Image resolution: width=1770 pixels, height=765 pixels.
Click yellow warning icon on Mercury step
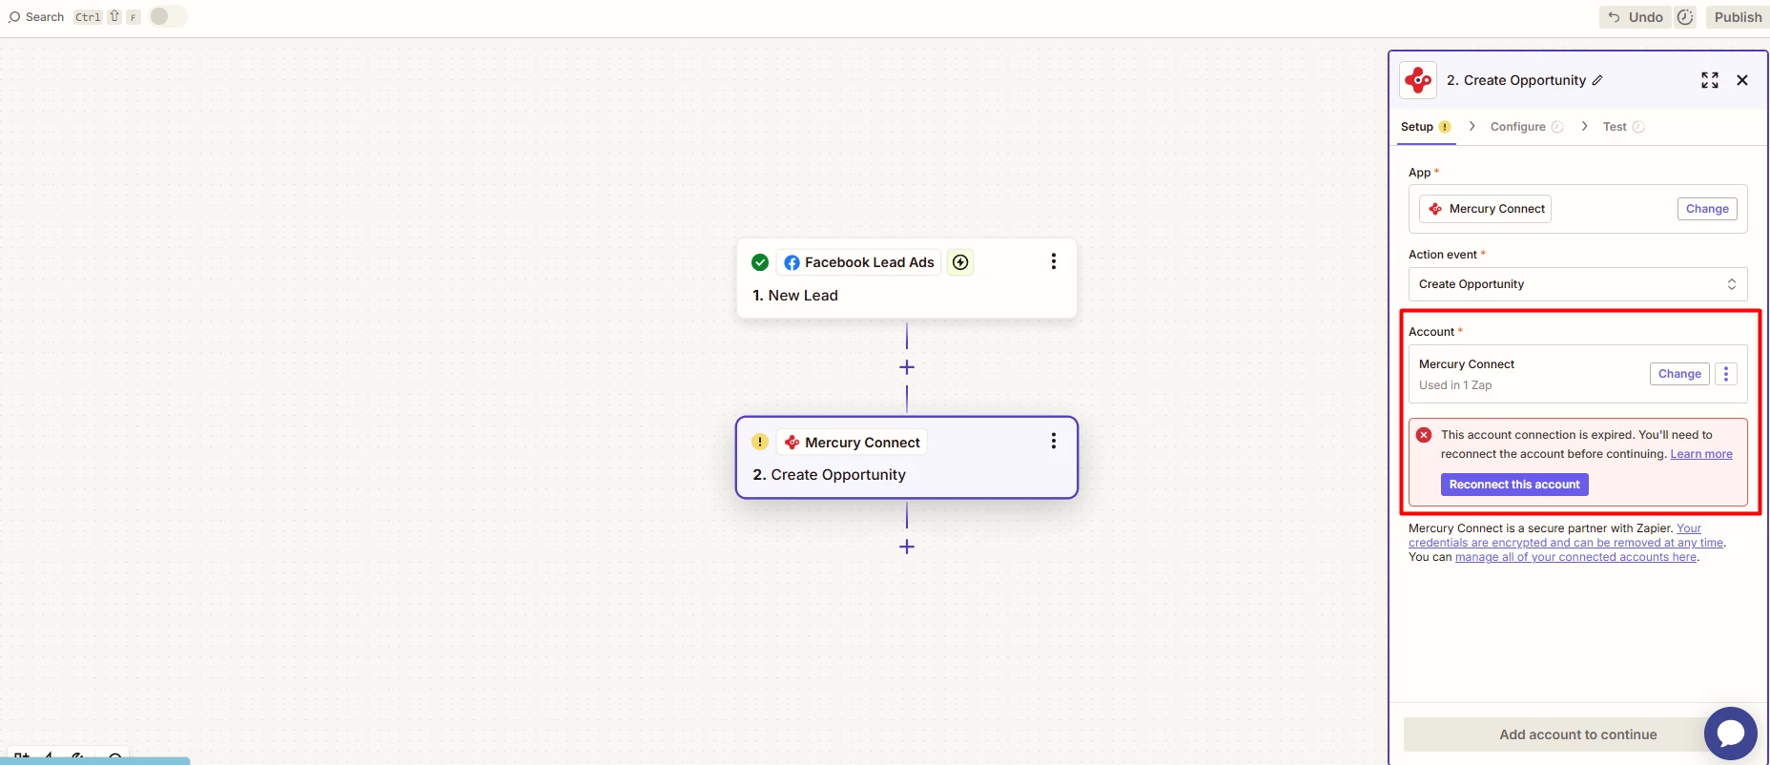click(760, 442)
